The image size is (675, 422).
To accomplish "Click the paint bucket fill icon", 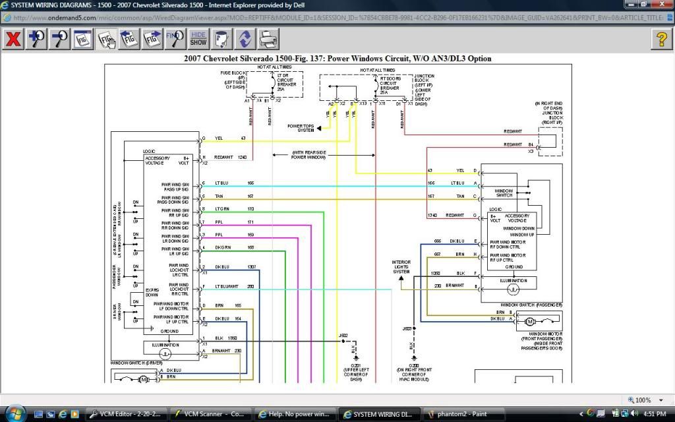I will pos(221,39).
